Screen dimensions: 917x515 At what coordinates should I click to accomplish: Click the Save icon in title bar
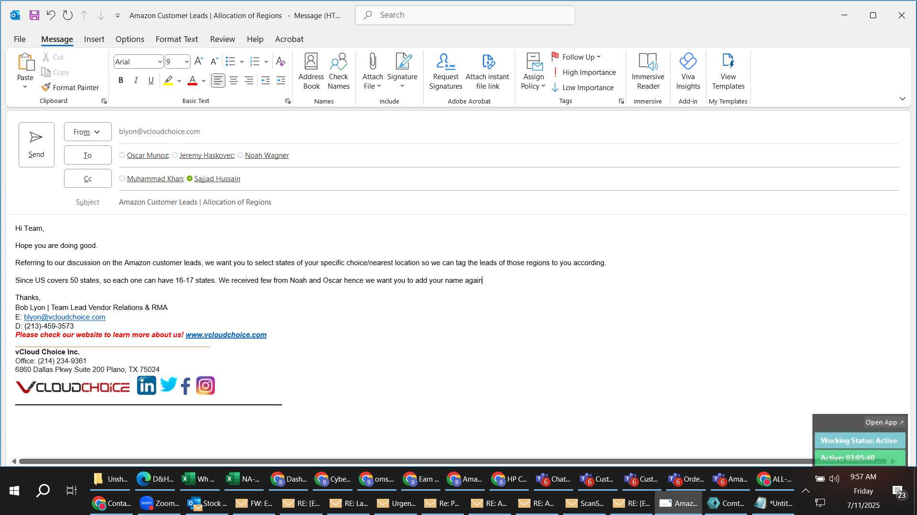(x=34, y=15)
